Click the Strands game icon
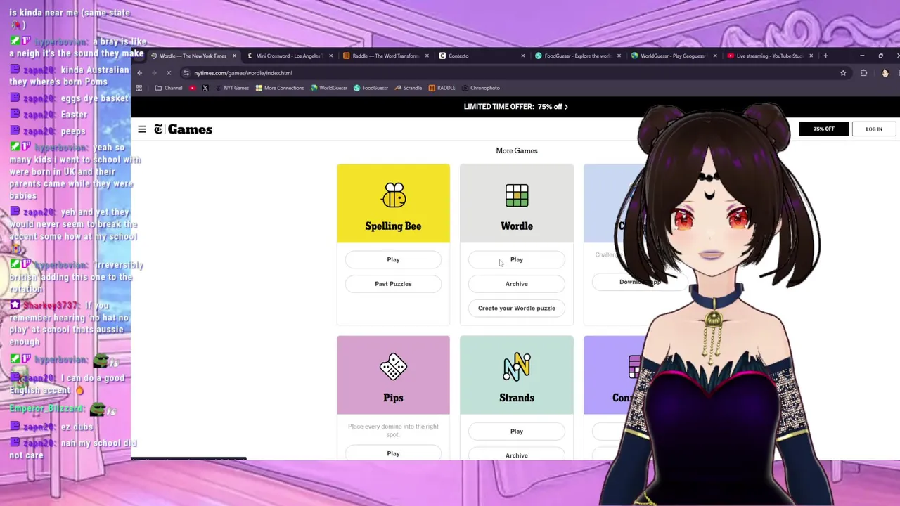 [517, 367]
